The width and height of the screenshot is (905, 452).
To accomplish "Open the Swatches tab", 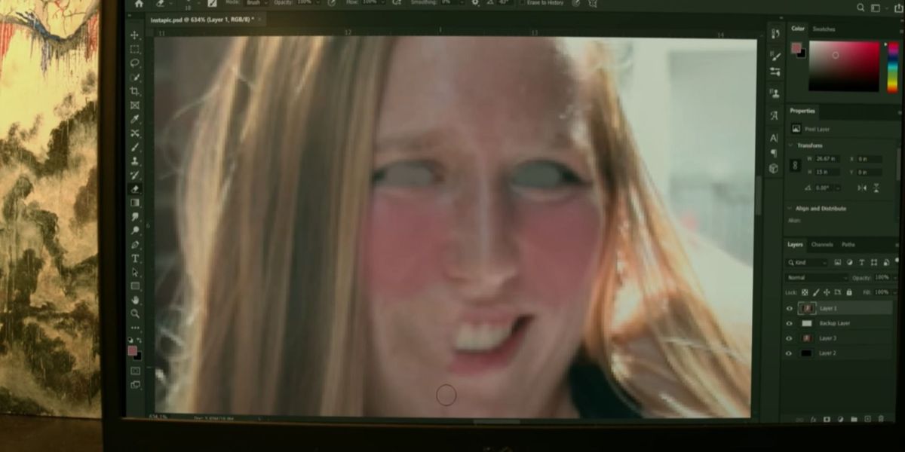I will click(824, 29).
